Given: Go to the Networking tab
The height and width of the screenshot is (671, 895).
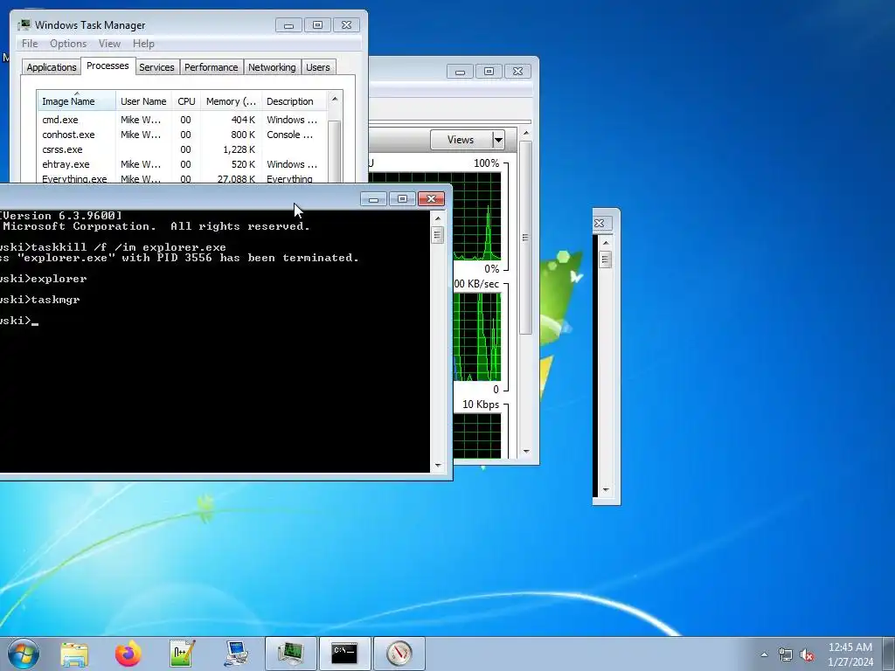Looking at the screenshot, I should click(272, 67).
